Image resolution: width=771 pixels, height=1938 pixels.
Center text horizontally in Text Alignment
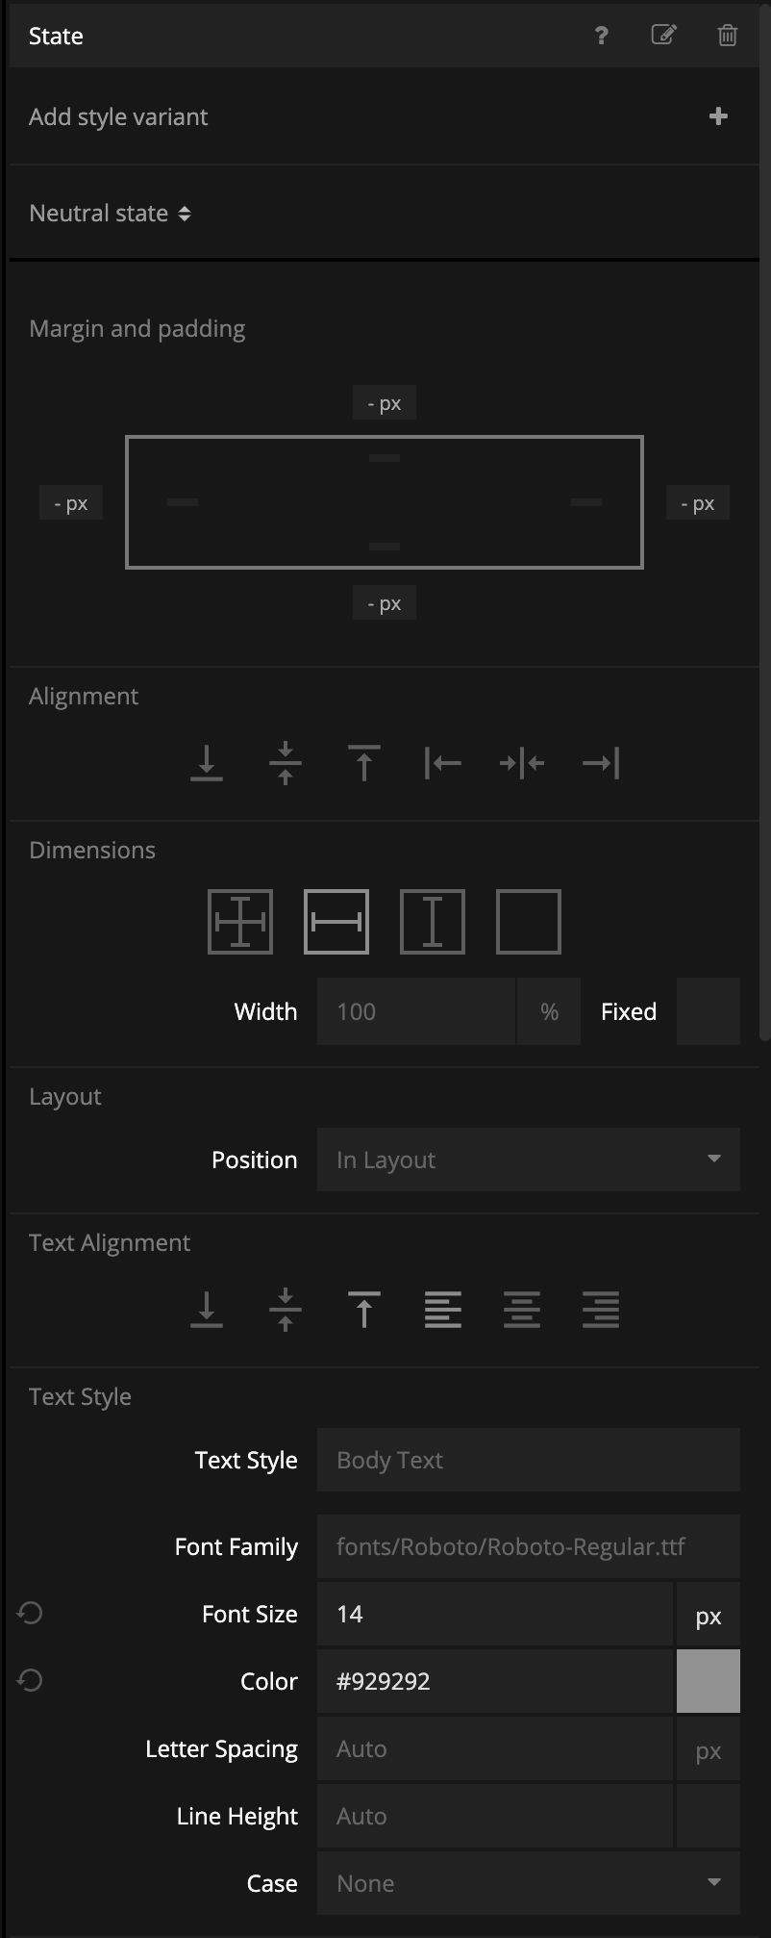point(522,1310)
